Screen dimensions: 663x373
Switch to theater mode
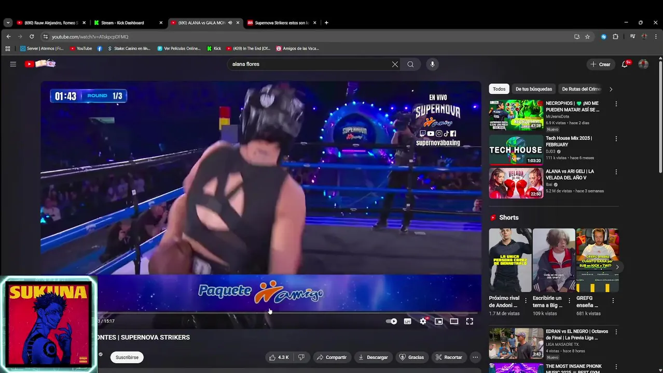(x=454, y=321)
